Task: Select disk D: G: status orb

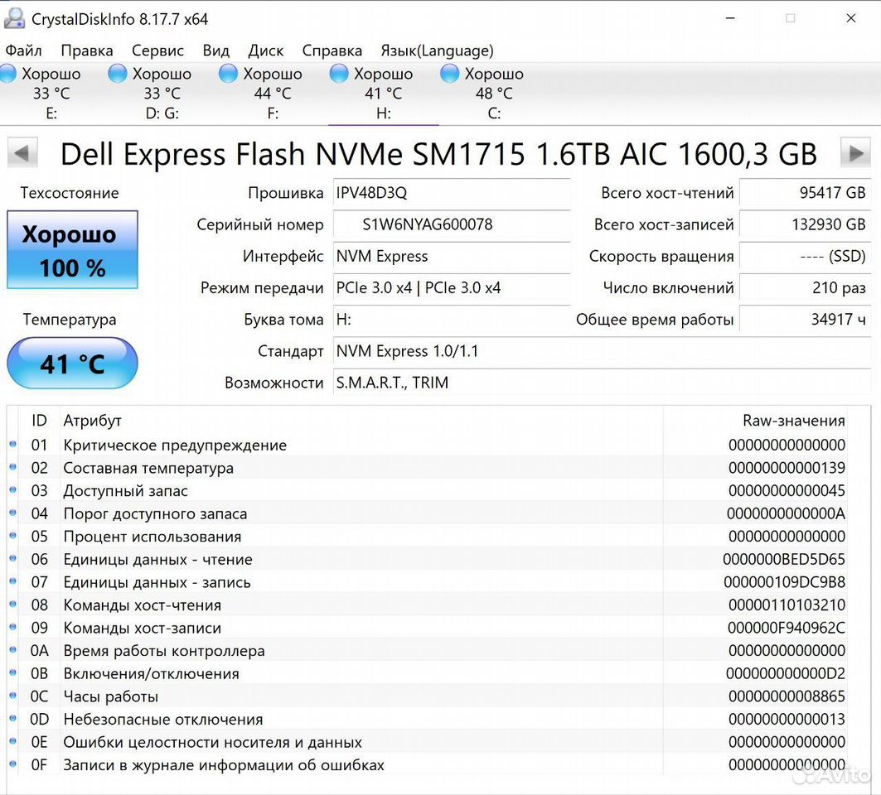Action: pyautogui.click(x=118, y=74)
